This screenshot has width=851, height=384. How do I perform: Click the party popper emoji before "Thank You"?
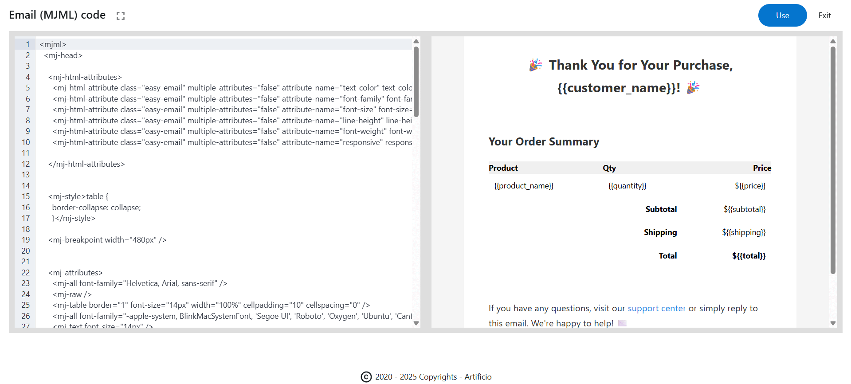(x=535, y=65)
